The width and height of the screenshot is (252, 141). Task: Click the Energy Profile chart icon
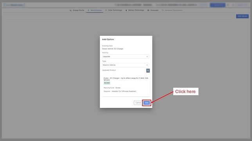click(x=71, y=10)
